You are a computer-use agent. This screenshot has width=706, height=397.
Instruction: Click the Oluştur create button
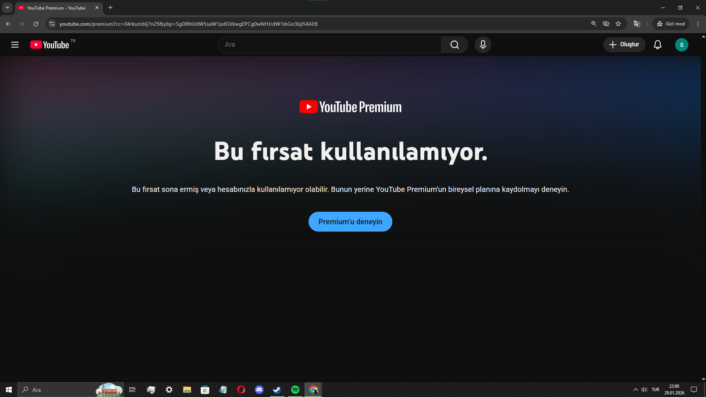pos(624,44)
